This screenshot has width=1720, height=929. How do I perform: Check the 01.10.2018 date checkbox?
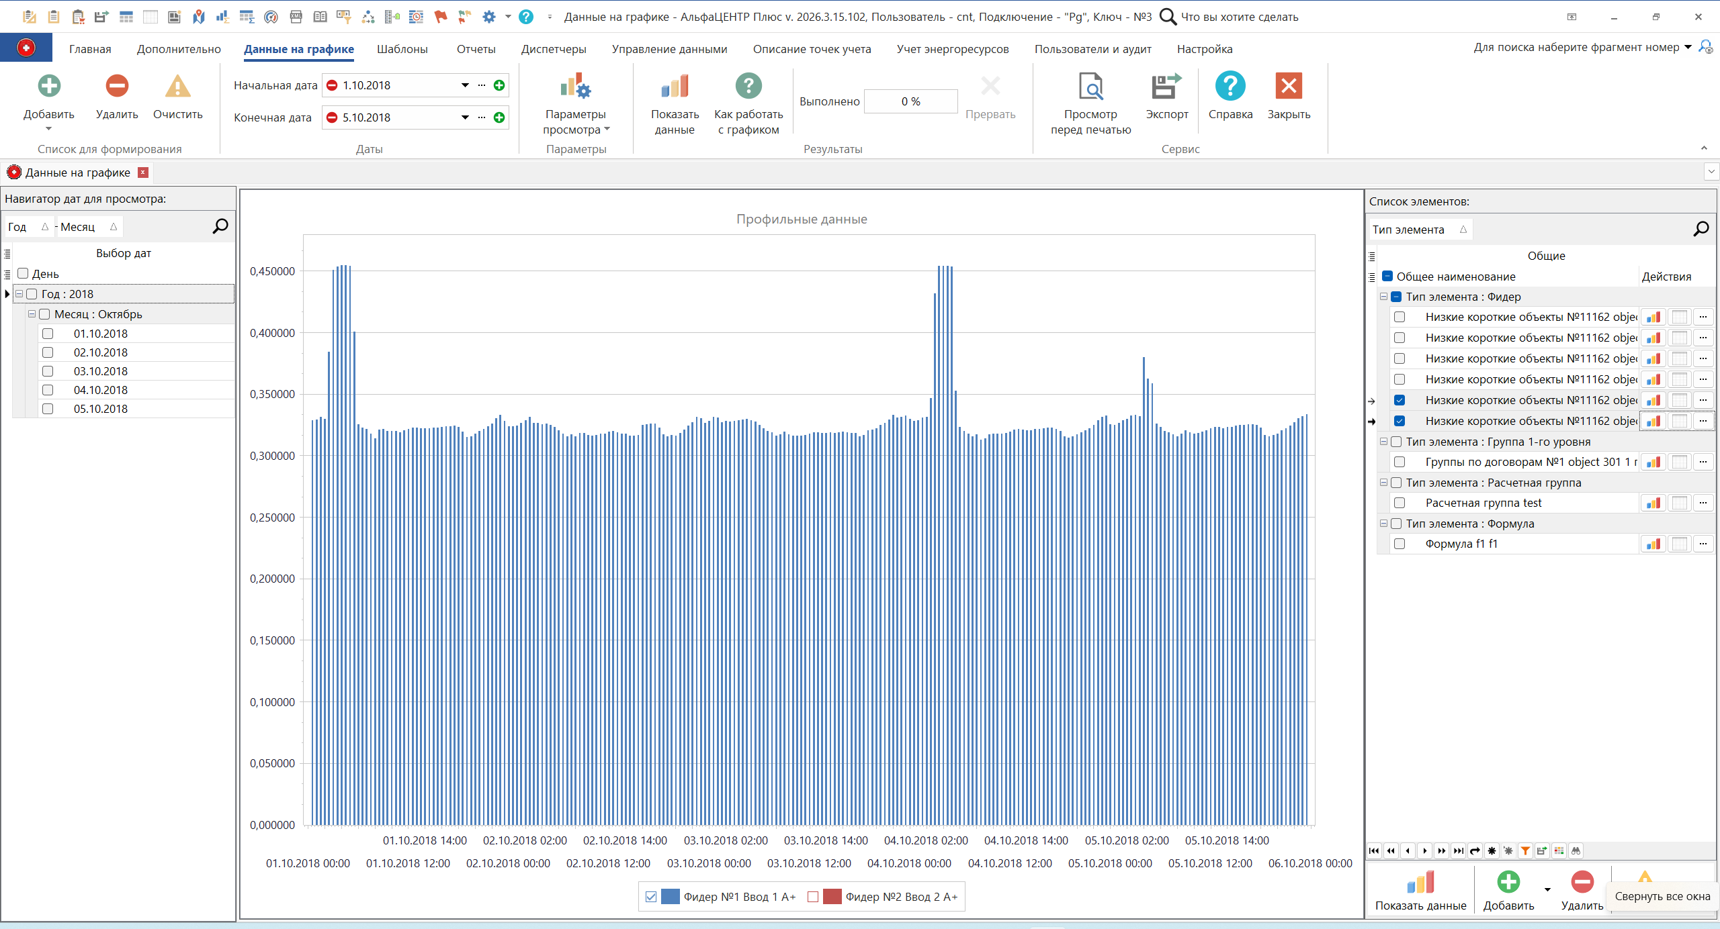pyautogui.click(x=48, y=333)
